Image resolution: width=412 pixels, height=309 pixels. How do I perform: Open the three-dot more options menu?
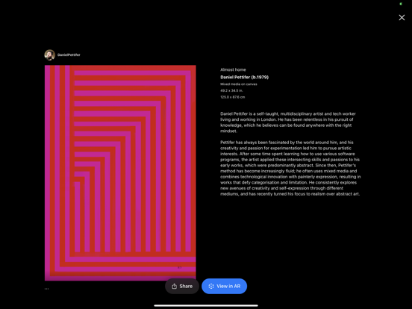[x=46, y=289]
